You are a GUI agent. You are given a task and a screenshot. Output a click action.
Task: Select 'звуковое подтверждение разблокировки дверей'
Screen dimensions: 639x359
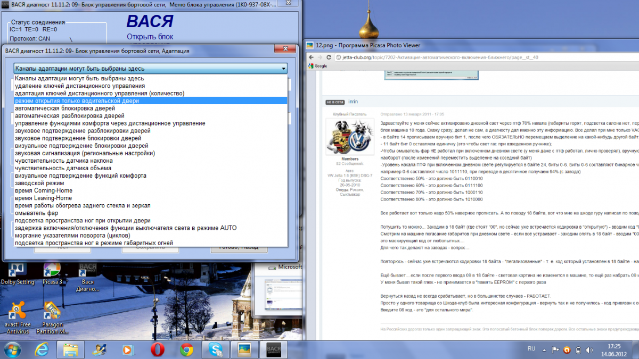pos(150,131)
